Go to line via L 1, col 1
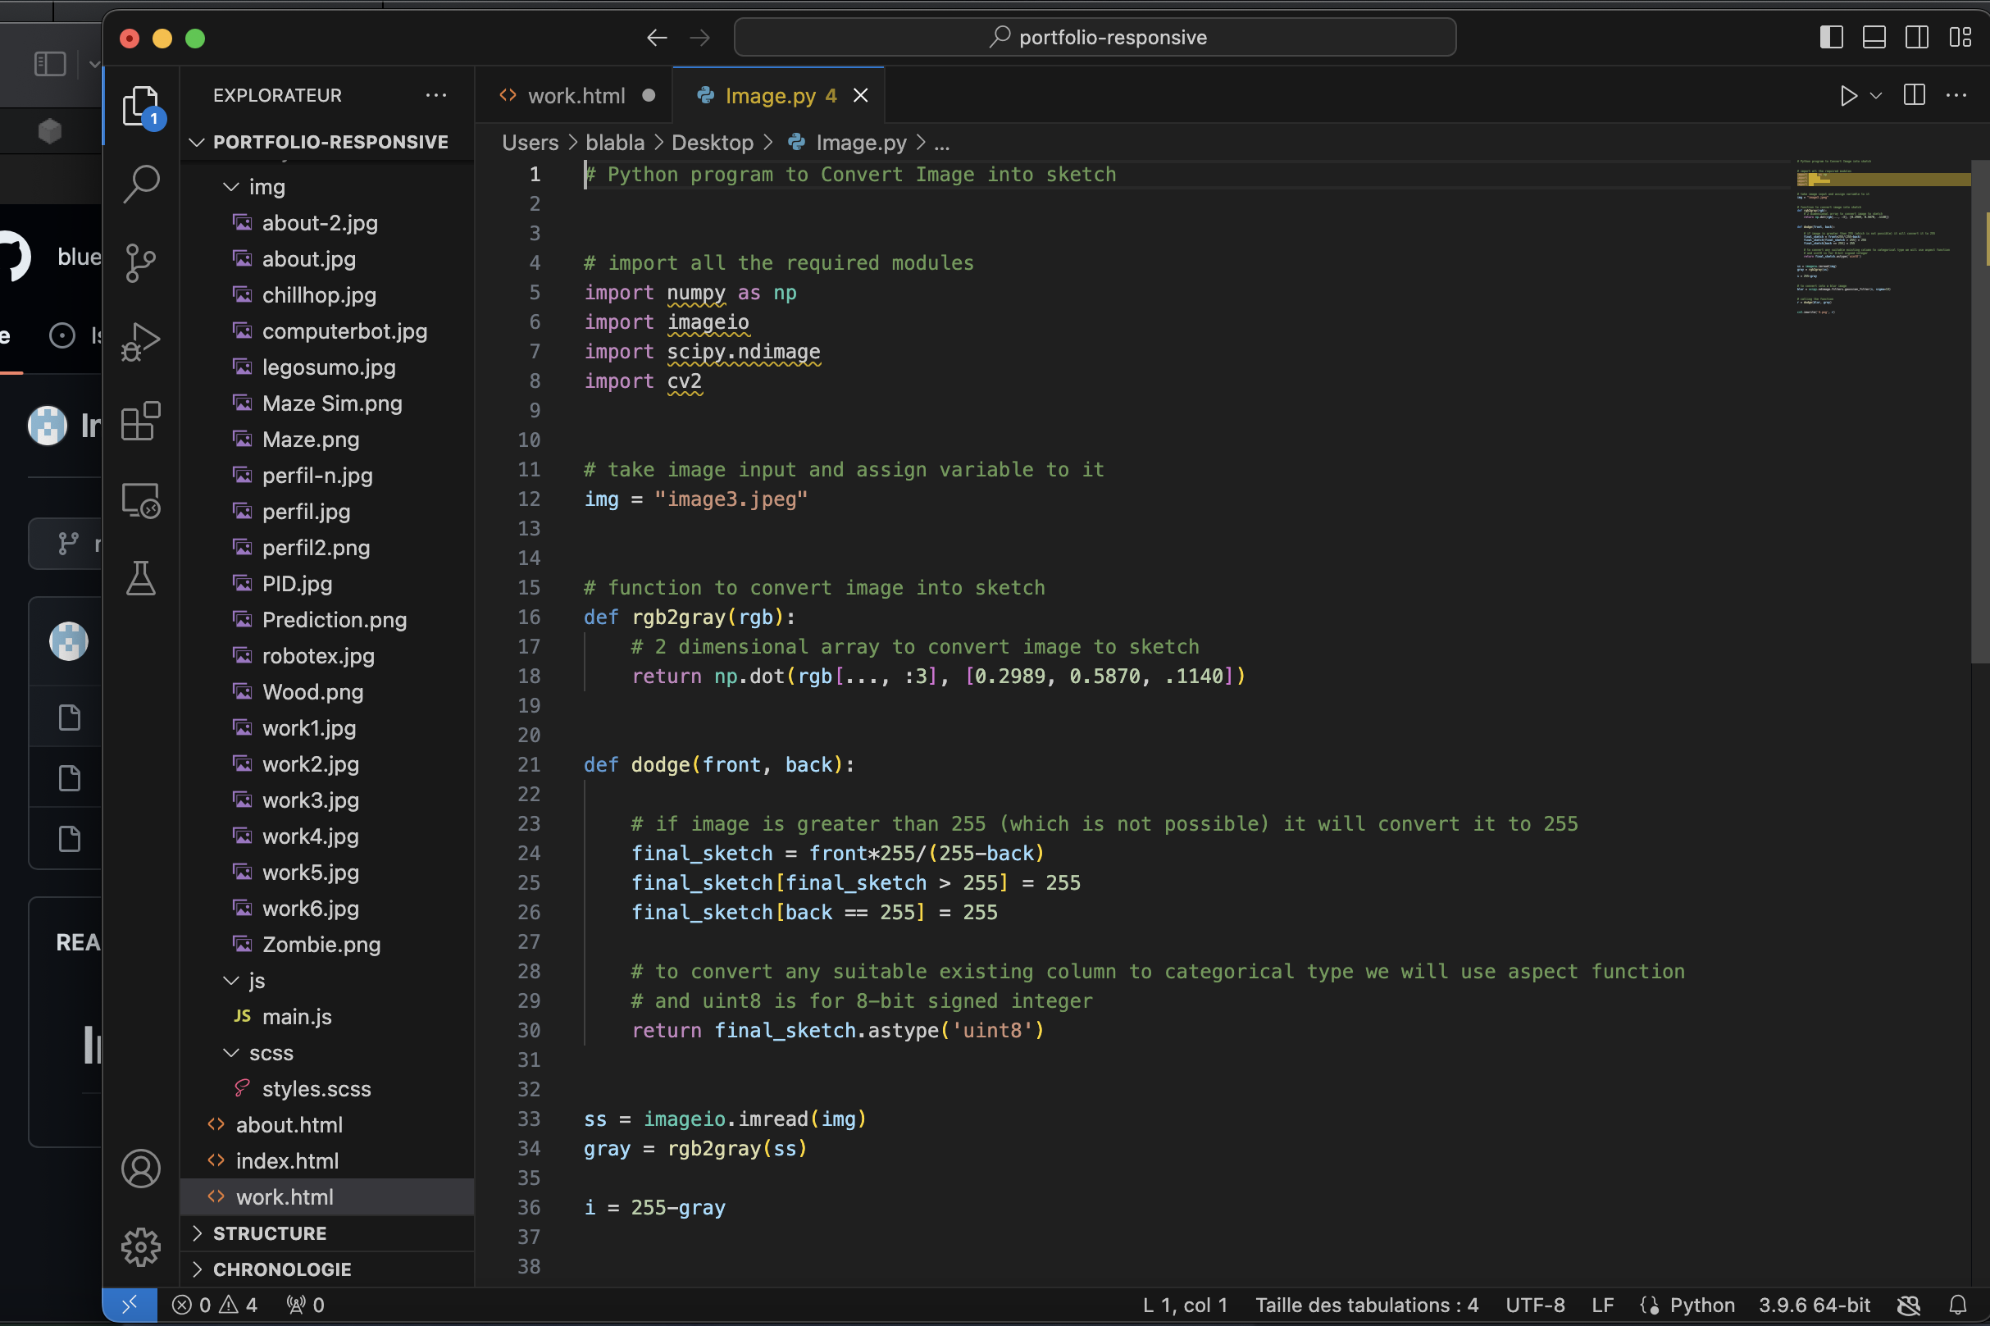 click(x=1185, y=1305)
